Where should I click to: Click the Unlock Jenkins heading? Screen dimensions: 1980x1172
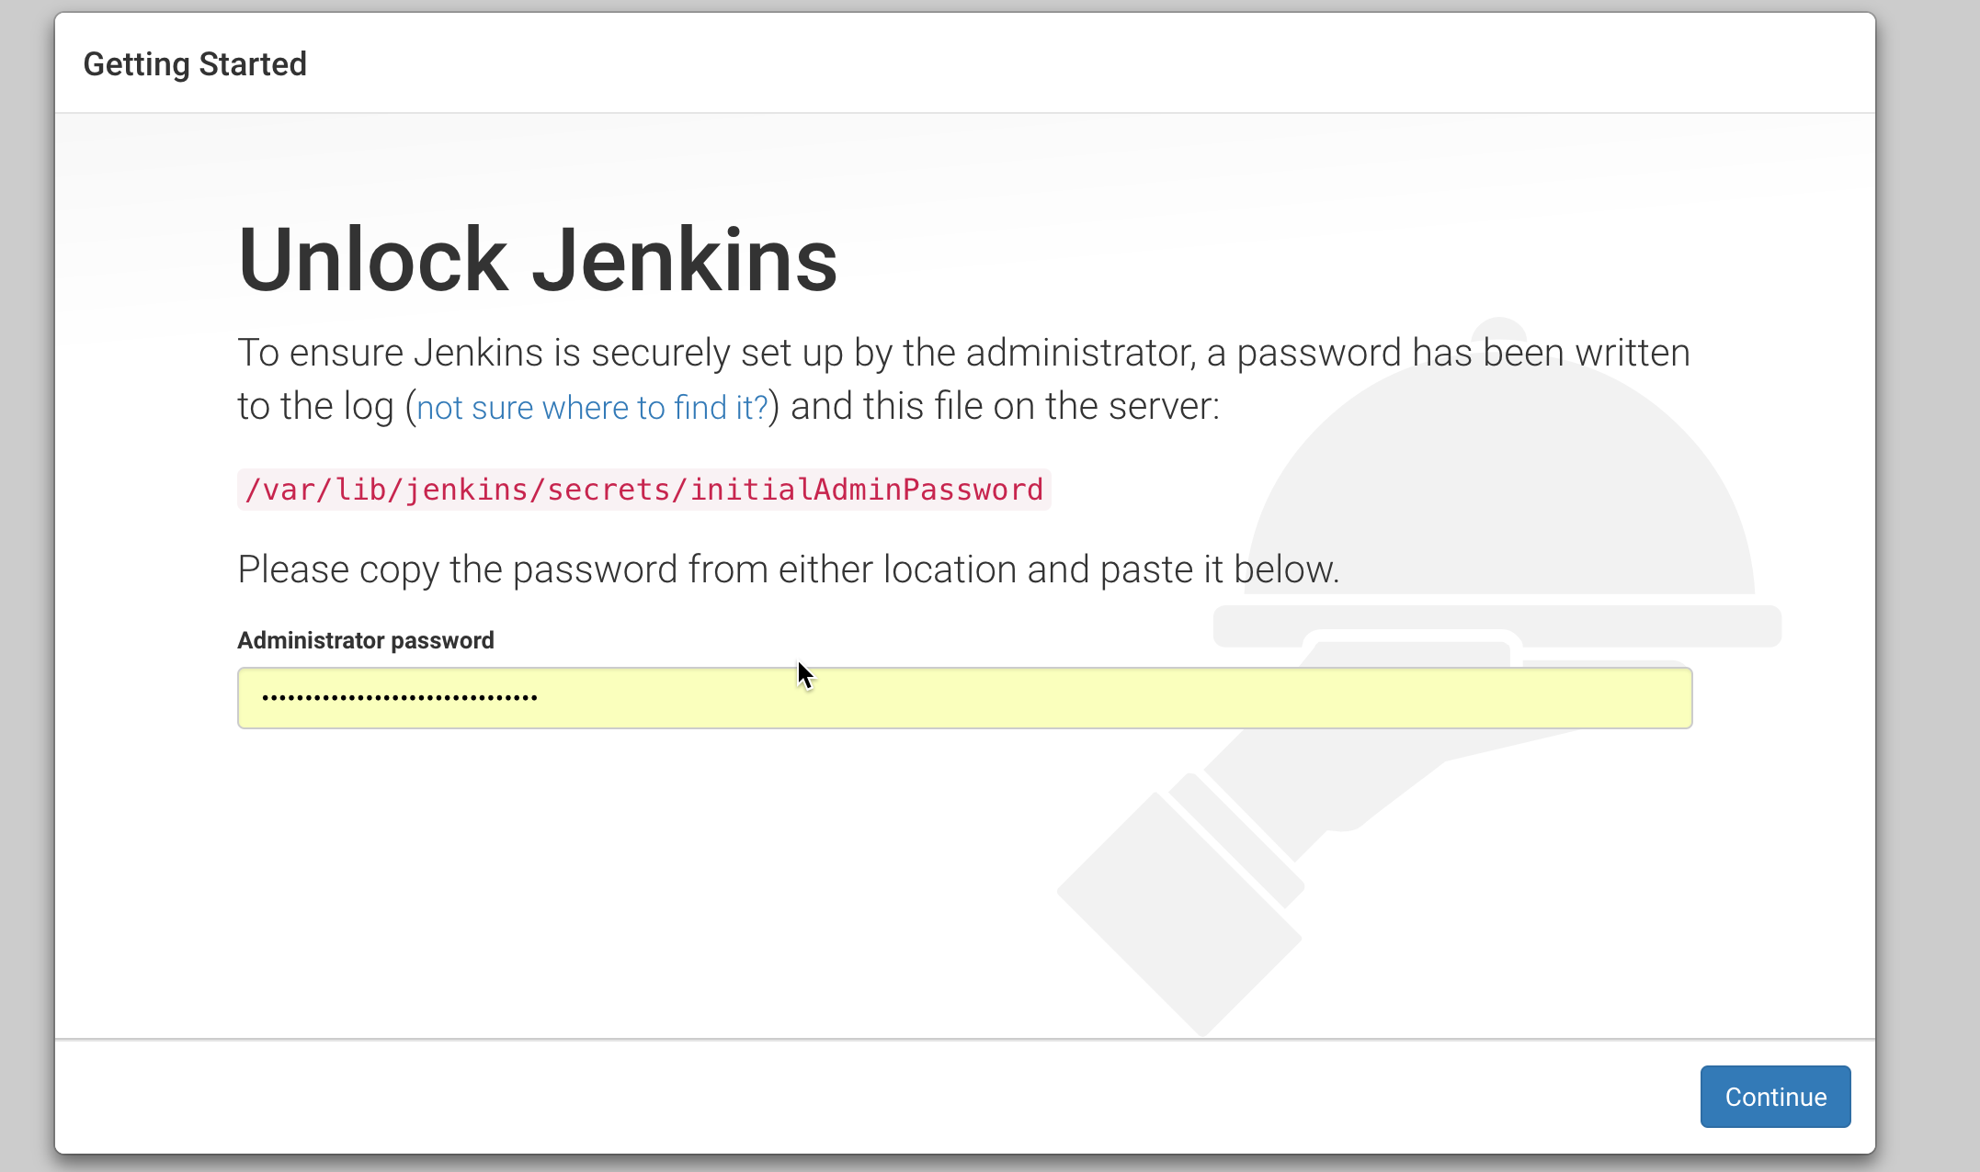coord(537,261)
